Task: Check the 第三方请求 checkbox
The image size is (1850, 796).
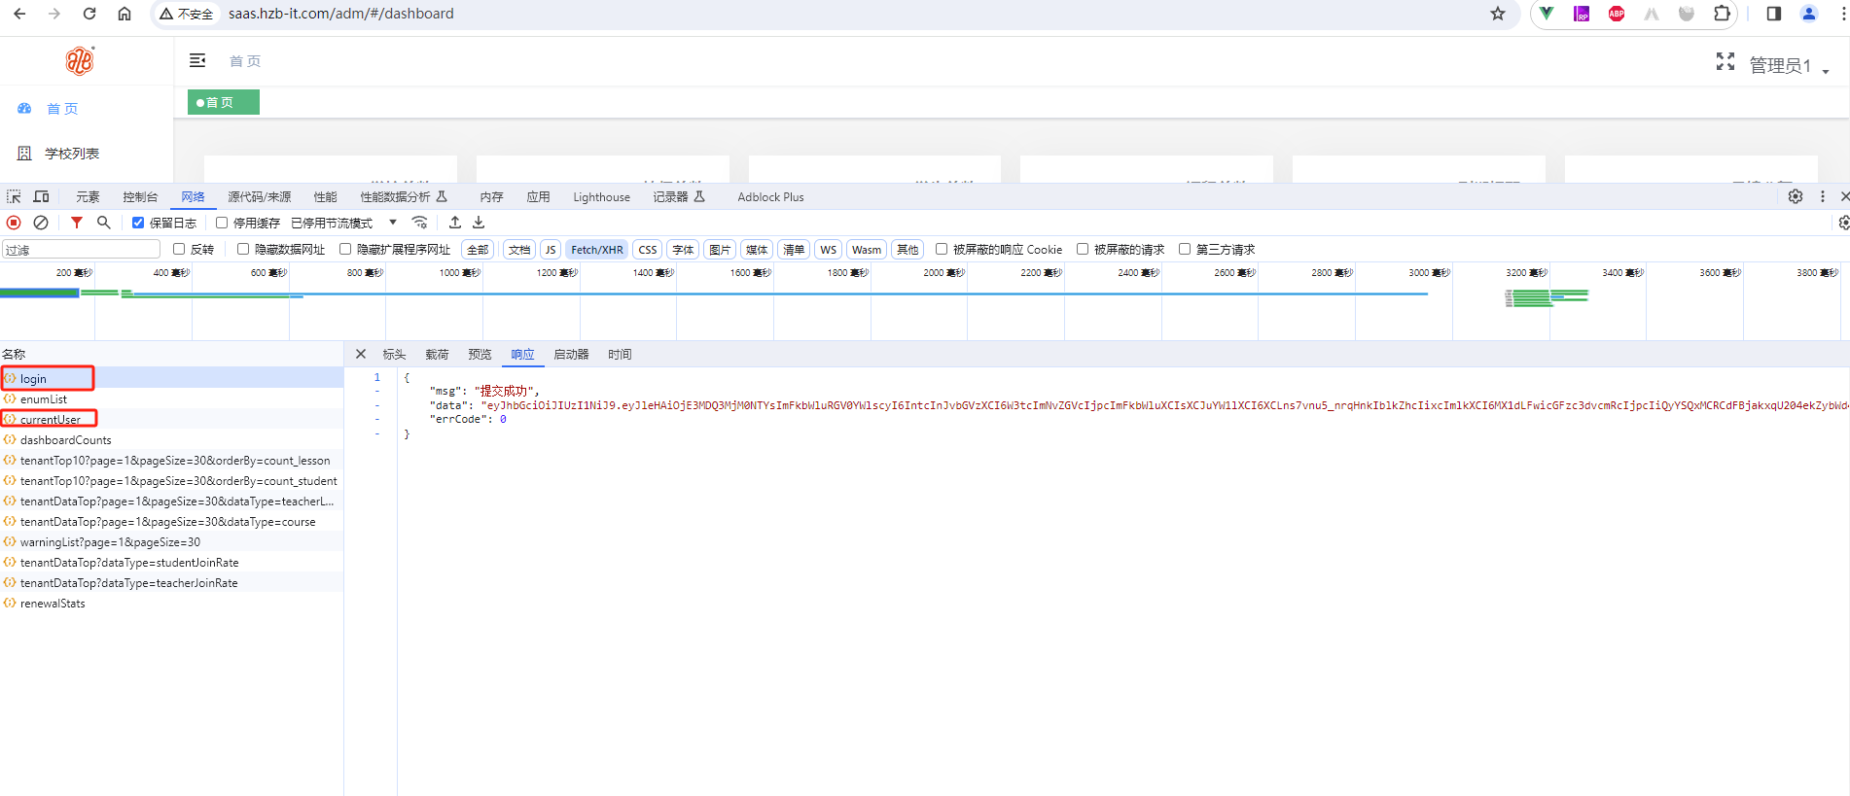Action: pyautogui.click(x=1185, y=249)
